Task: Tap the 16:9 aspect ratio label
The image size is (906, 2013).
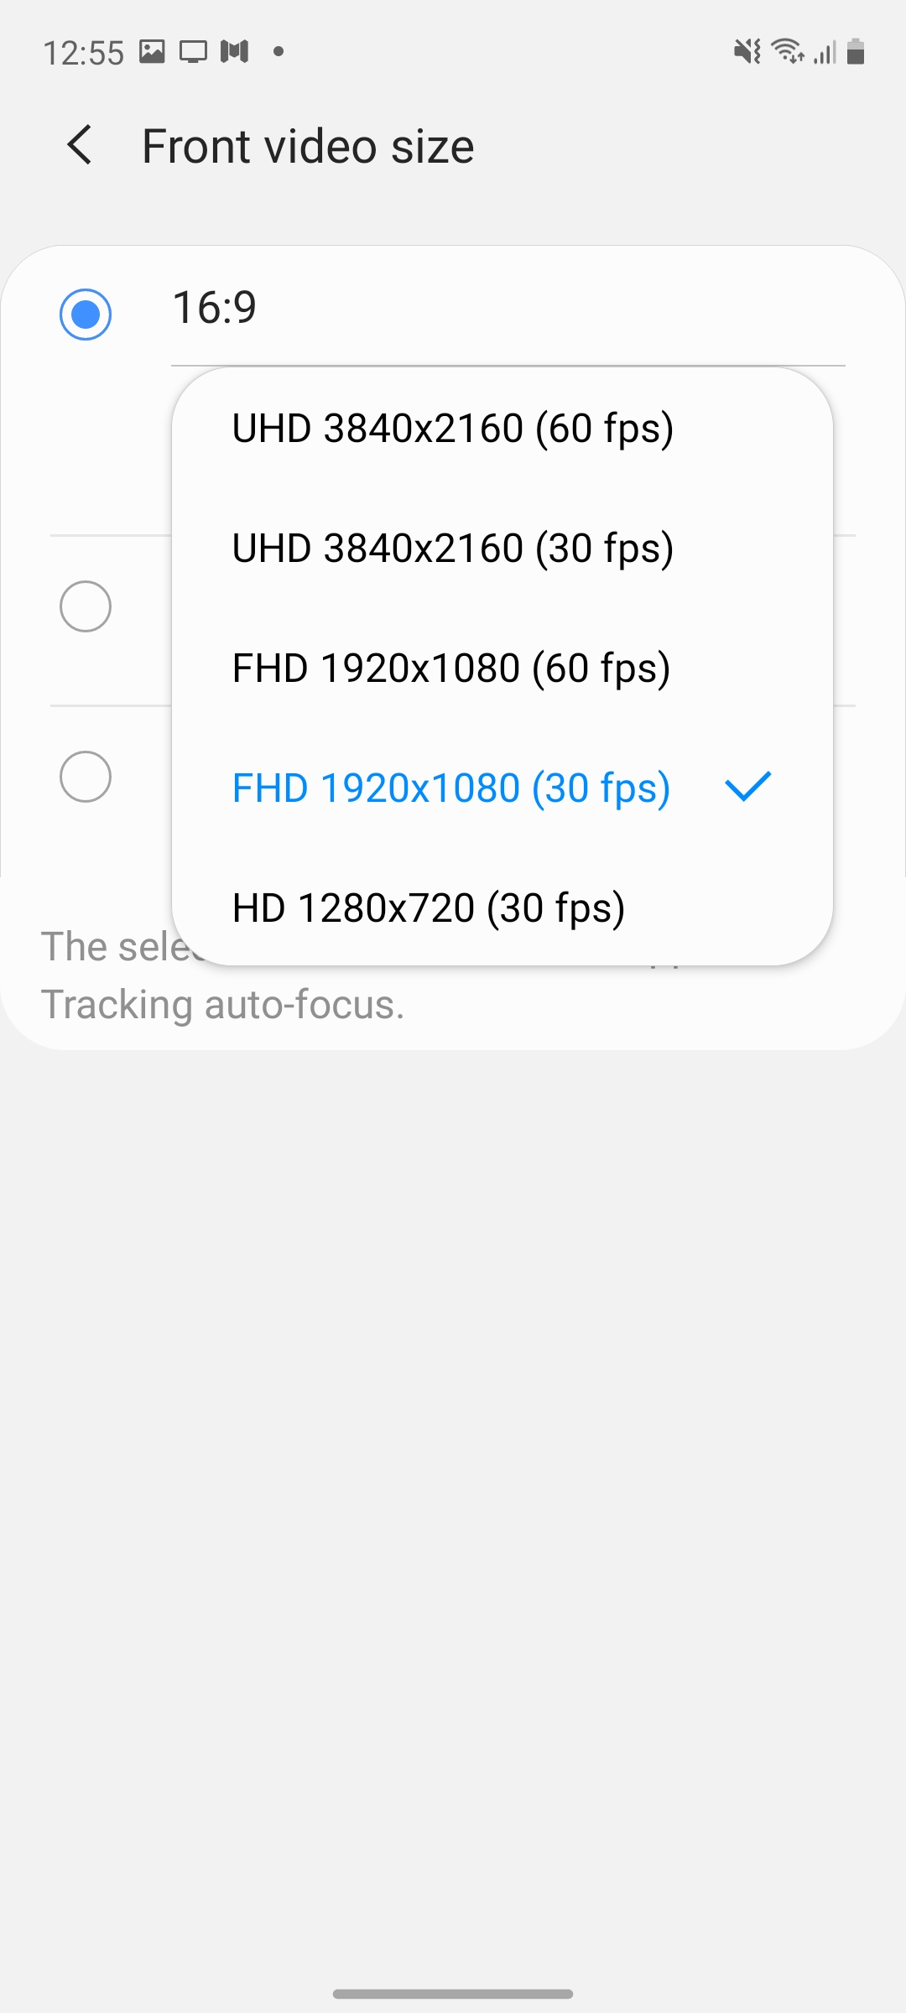Action: point(215,307)
